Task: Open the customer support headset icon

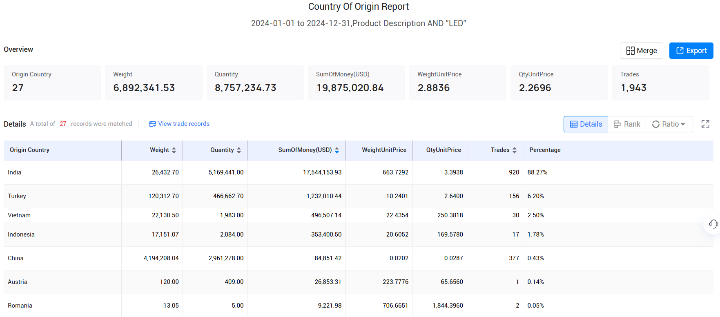Action: [x=713, y=224]
